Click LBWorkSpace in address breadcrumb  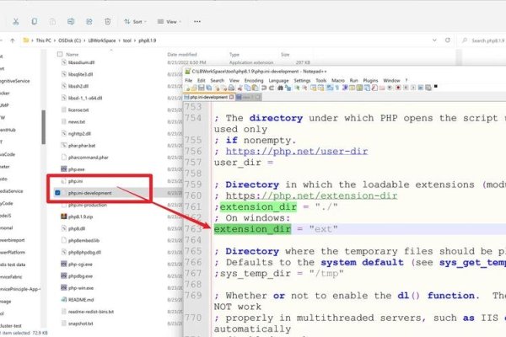coord(102,40)
